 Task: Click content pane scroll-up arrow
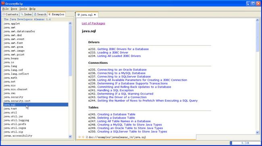(257, 20)
